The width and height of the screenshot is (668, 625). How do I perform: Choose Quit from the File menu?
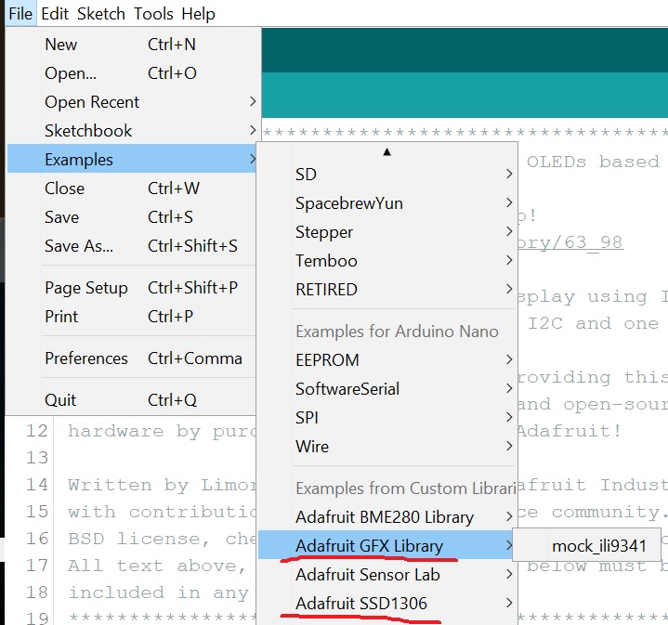60,400
